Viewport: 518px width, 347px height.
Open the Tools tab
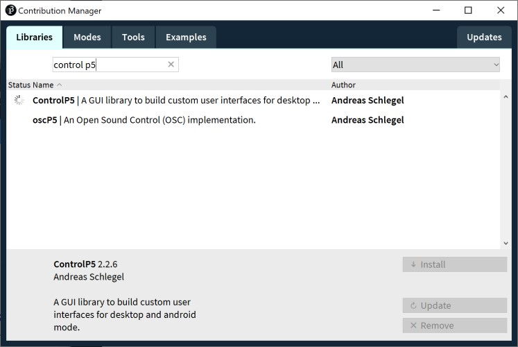coord(133,37)
